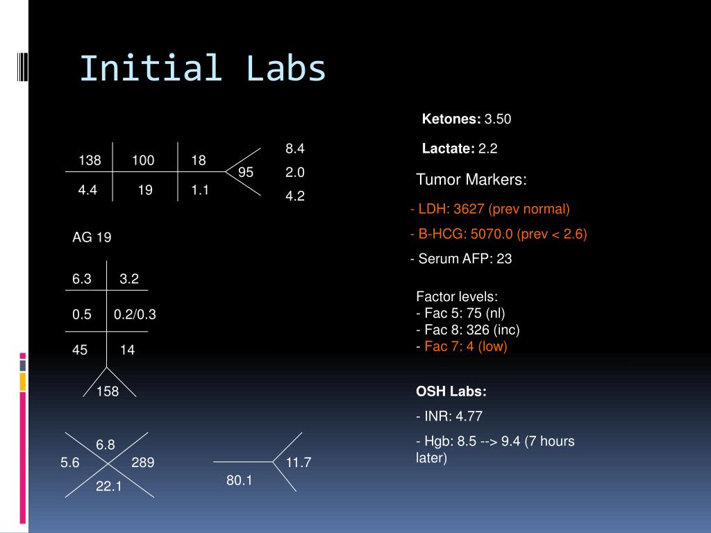
Task: Click the sodium value 138
Action: (90, 160)
